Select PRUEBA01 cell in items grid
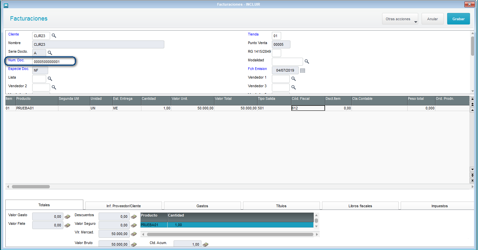478x250 pixels. 37,108
